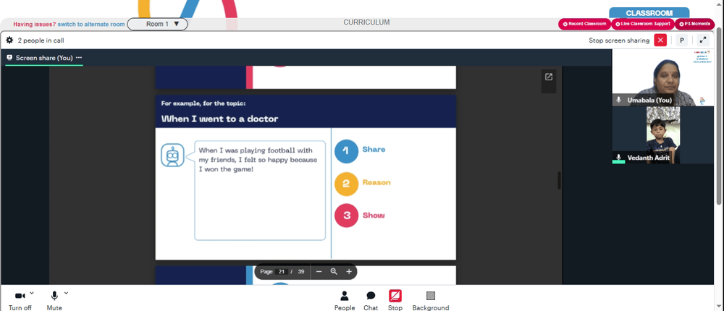Open microphone options chevron
The image size is (724, 311).
pos(66,292)
